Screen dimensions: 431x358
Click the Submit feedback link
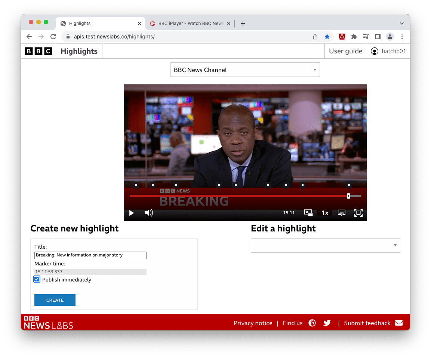click(x=367, y=323)
